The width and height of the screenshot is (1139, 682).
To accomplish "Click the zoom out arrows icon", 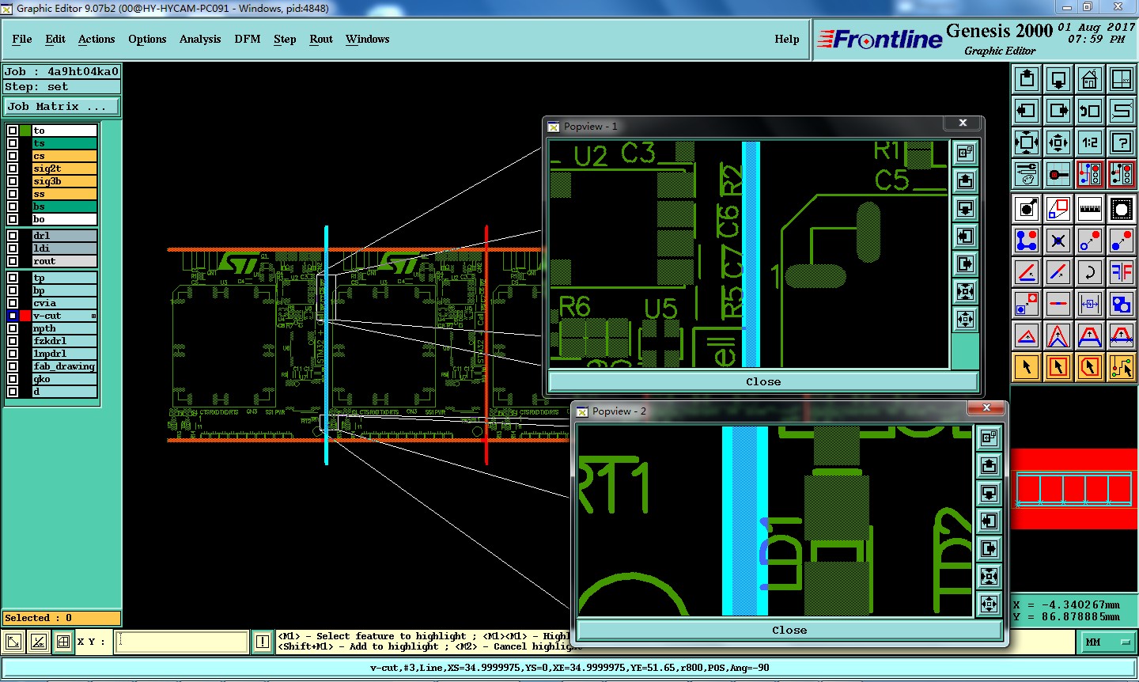I will click(1027, 142).
